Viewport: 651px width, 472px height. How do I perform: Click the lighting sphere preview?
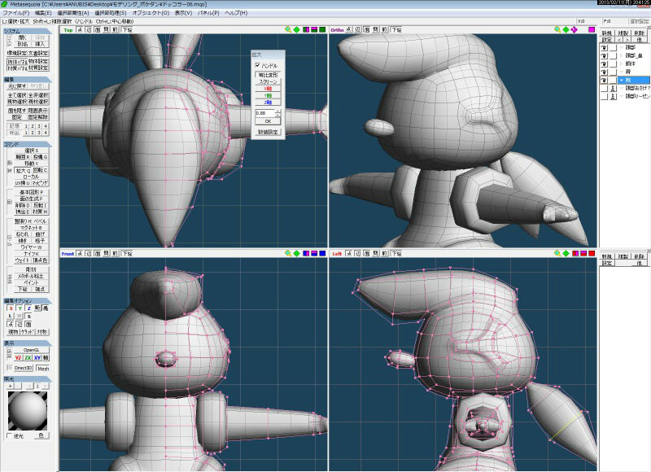28,411
